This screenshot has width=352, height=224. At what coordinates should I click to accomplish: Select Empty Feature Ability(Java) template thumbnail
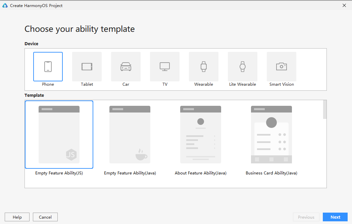[130, 135]
